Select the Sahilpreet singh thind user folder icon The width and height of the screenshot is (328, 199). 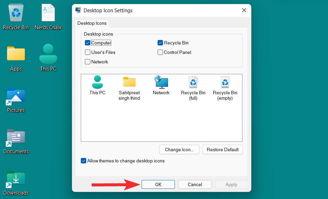point(129,82)
